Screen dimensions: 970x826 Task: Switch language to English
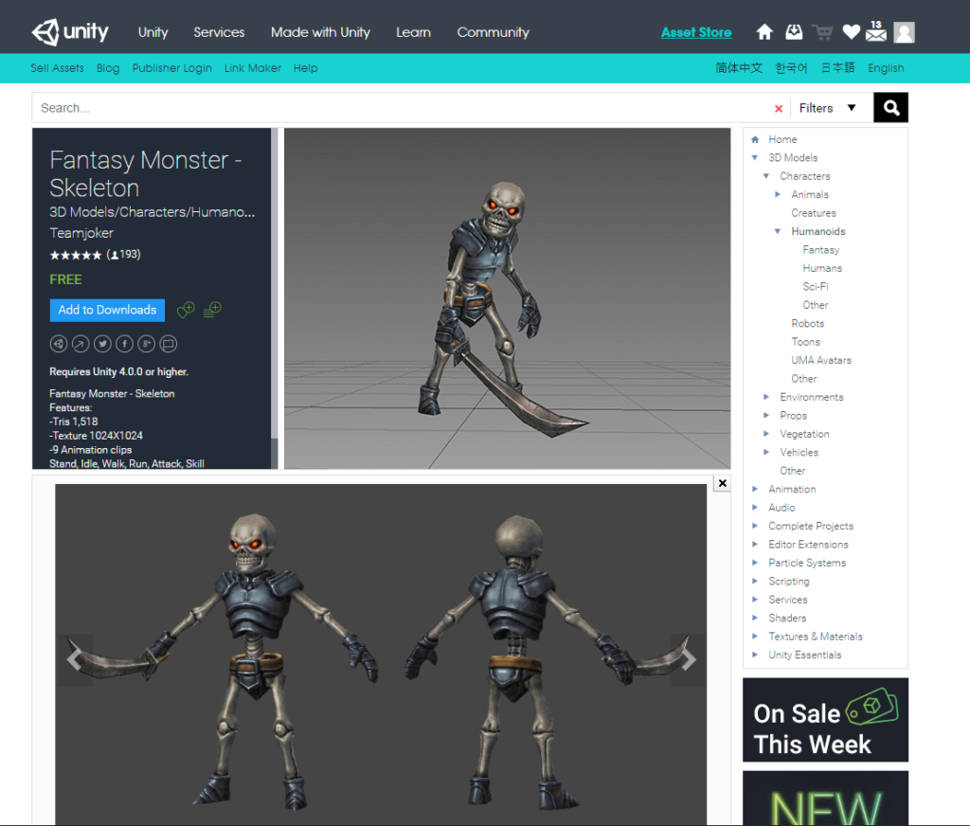click(x=886, y=68)
